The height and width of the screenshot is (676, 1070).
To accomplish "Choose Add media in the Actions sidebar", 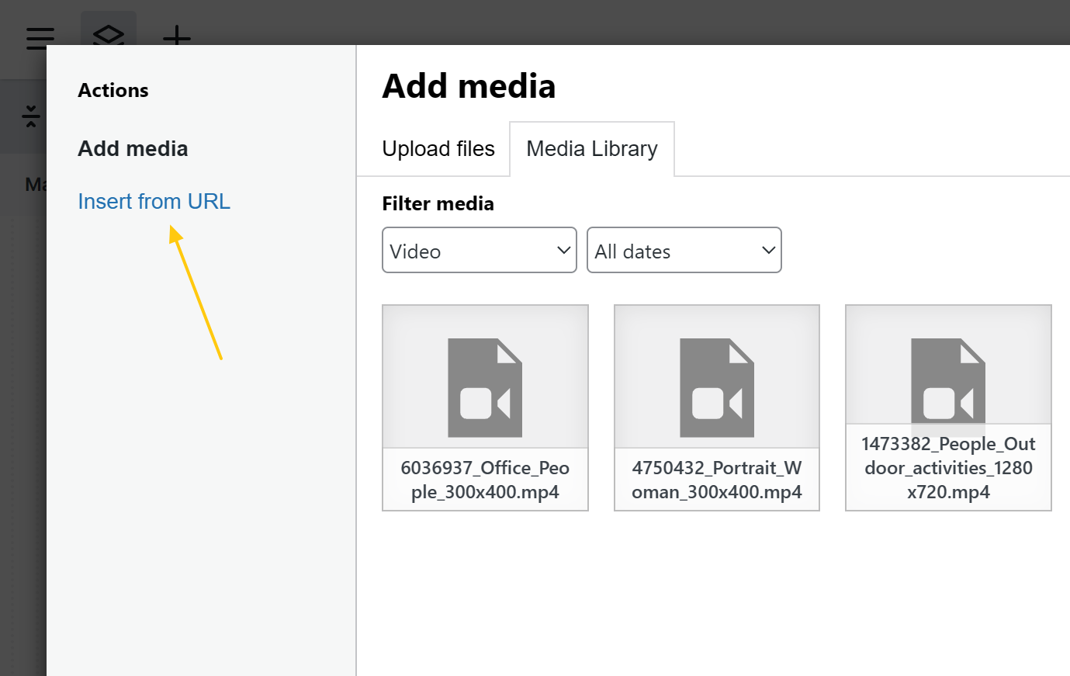I will coord(133,149).
